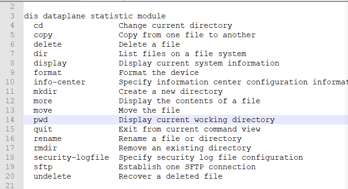Viewport: 348px width, 189px height.
Task: Click line number 14 in the gutter
Action: 11,120
